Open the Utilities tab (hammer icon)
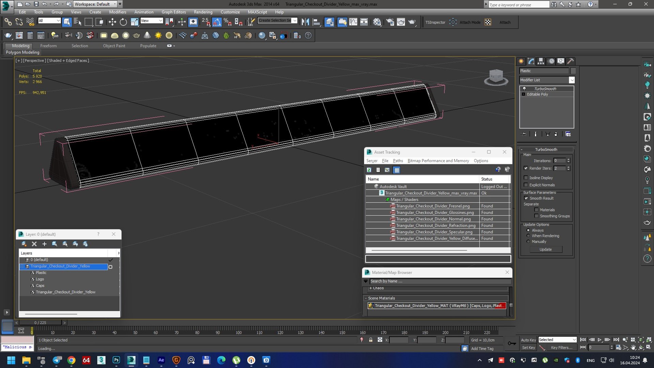Screen dimensions: 654x368 (571, 61)
